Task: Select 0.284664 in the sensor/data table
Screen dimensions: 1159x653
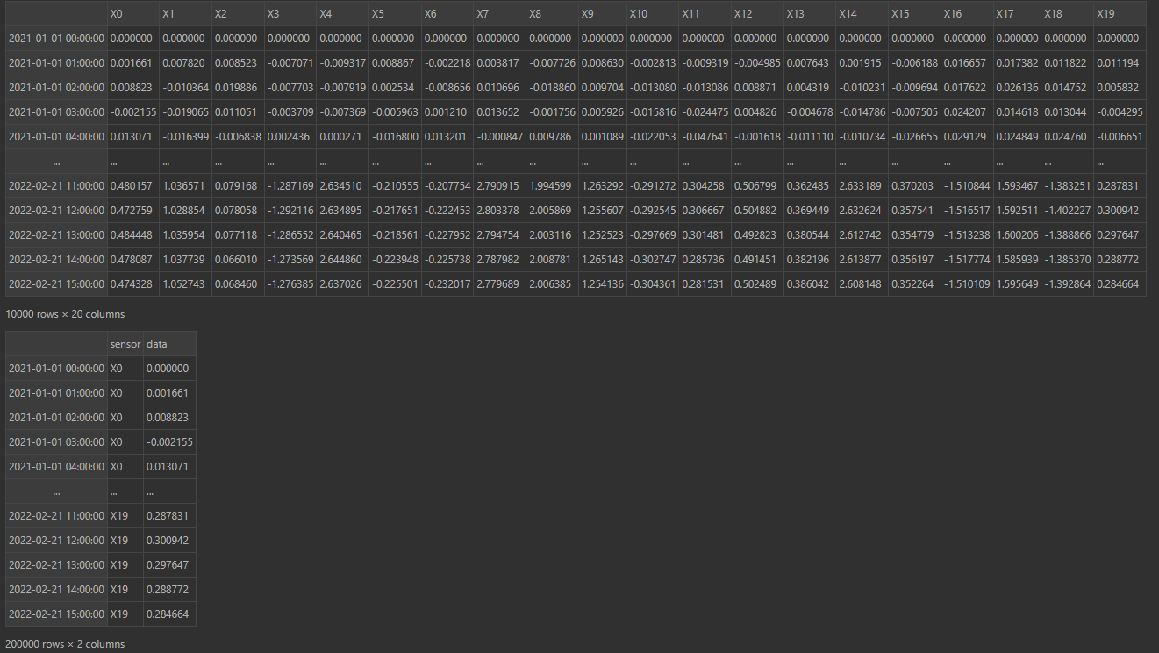Action: 169,614
